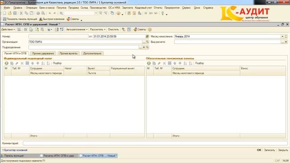The height and width of the screenshot is (163, 290).
Task: Click magnifier icon beside Организация field
Action: [147, 42]
